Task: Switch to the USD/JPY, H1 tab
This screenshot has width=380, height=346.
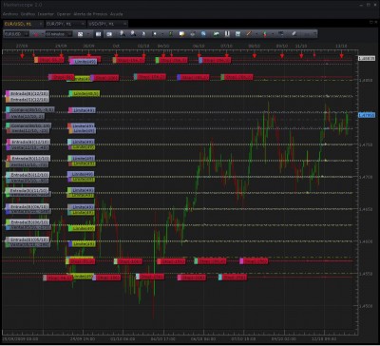Action: click(107, 24)
